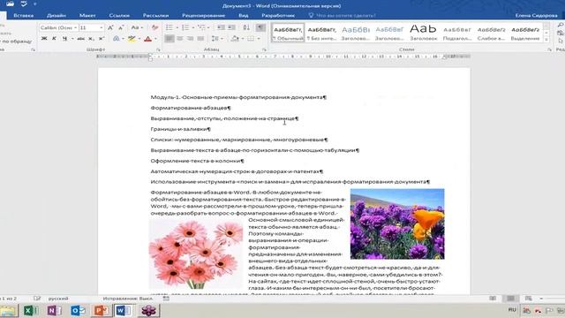Open Paragraph dialog launcher (Абзац)
Viewport: 565px width, 318px height.
tap(264, 49)
